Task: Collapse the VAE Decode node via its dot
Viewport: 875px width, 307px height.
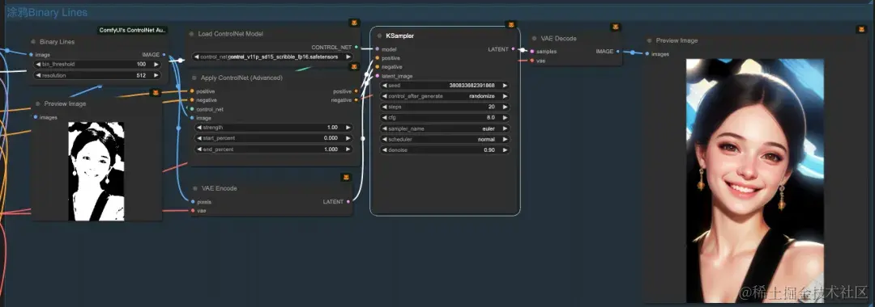Action: click(534, 39)
